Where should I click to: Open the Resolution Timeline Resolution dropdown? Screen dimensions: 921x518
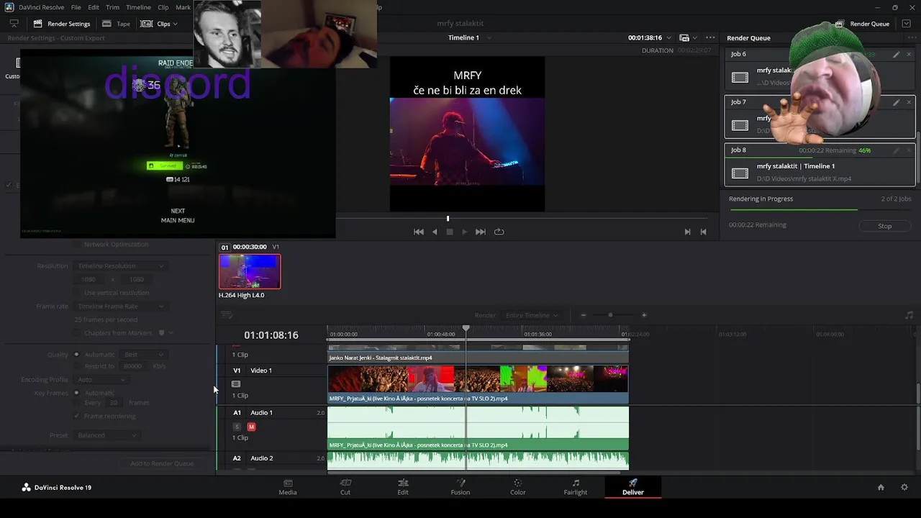coord(119,266)
